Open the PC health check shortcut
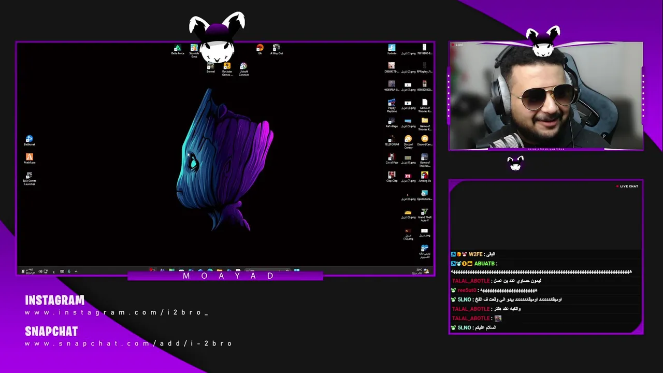Viewport: 663px width, 373px height. (425, 252)
